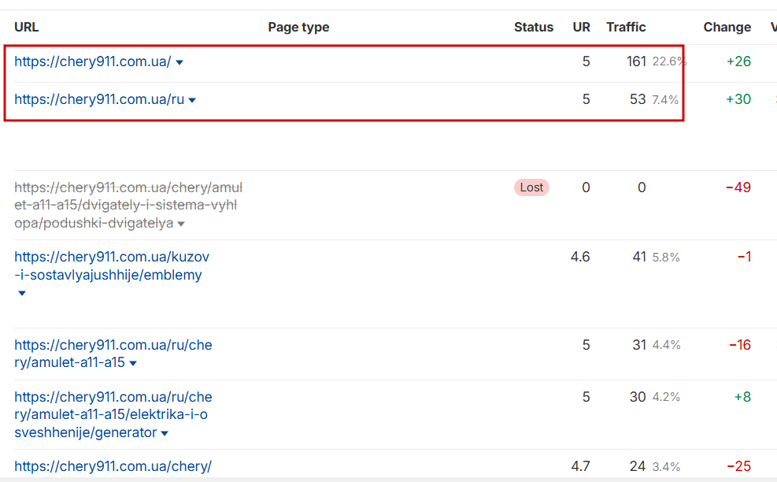This screenshot has height=482, width=777.
Task: Expand the arrow beside chery911.com.ua/ru URL
Action: point(192,100)
